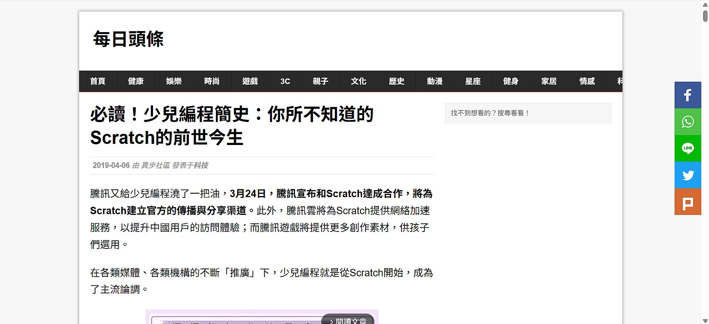
Task: Navigate to the 遊戲 category
Action: [250, 81]
